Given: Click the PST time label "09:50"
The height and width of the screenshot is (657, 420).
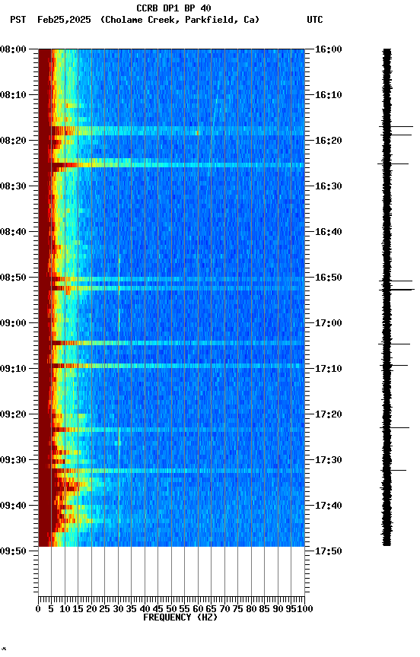Looking at the screenshot, I should pyautogui.click(x=13, y=551).
